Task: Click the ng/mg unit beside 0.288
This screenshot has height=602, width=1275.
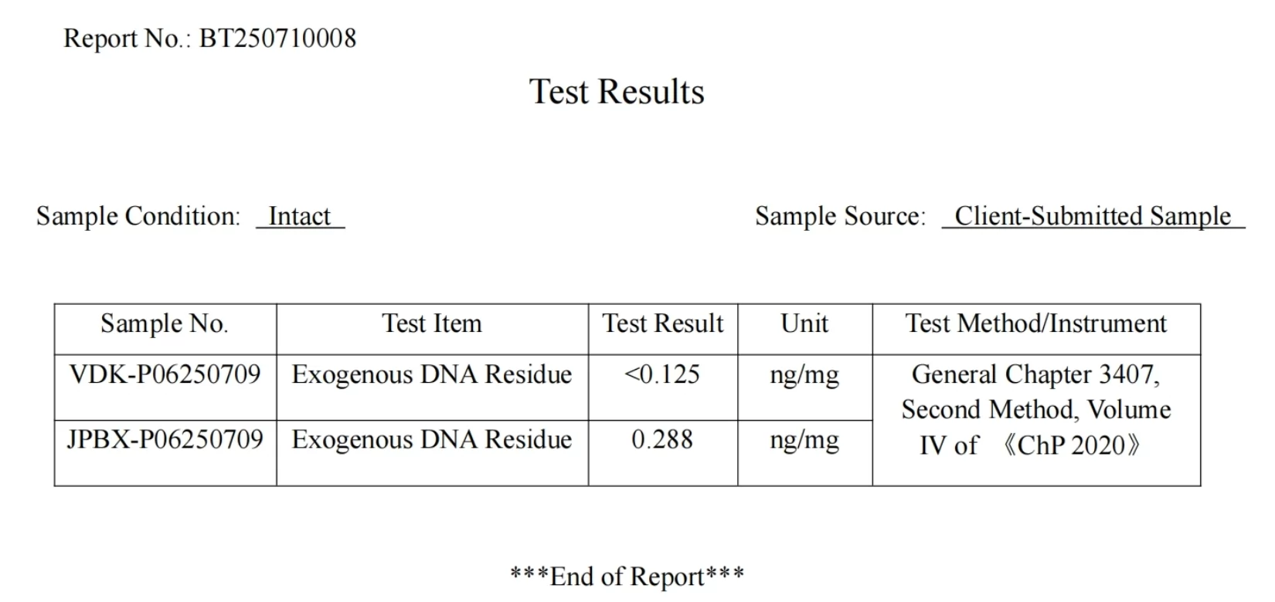Action: coord(804,441)
